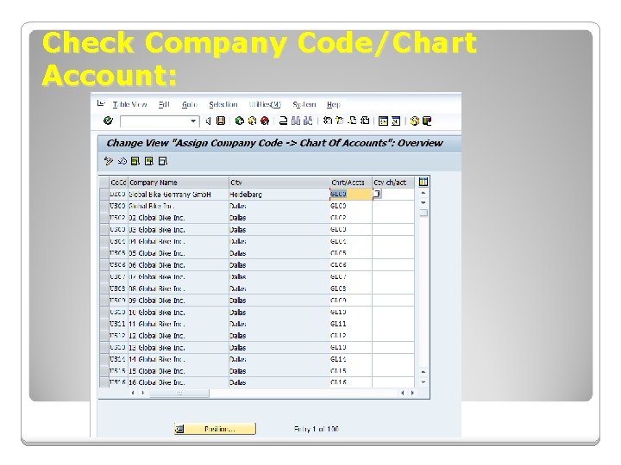The width and height of the screenshot is (621, 465).
Task: Open the yellow Help icon
Action: pyautogui.click(x=414, y=121)
